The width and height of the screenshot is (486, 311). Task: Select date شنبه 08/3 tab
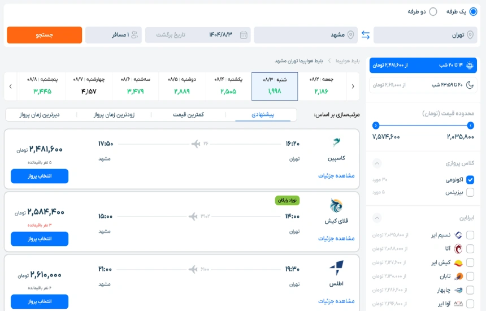(275, 86)
